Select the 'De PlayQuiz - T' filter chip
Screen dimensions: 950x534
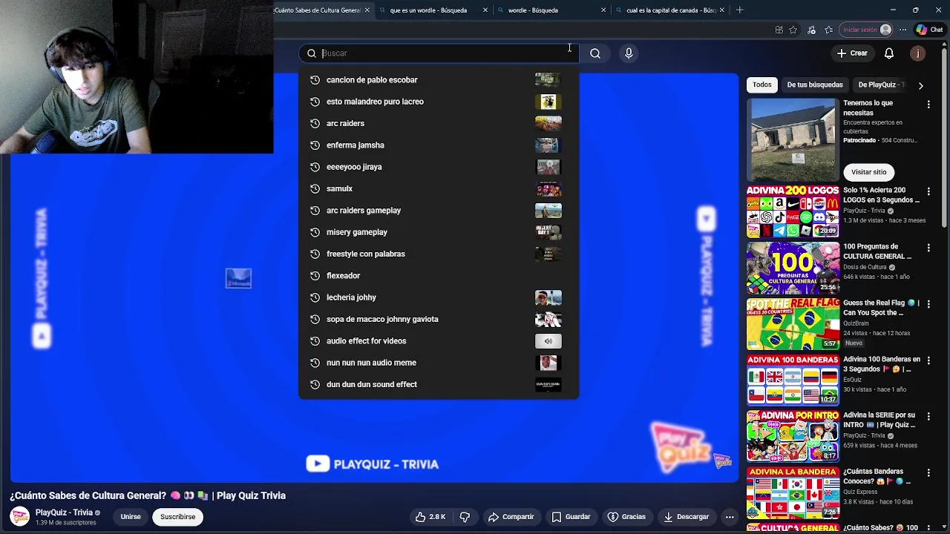tap(879, 85)
